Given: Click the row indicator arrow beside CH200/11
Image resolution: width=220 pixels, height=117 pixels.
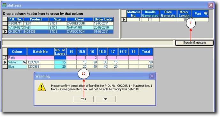Looking at the screenshot, I should coord(5,31).
